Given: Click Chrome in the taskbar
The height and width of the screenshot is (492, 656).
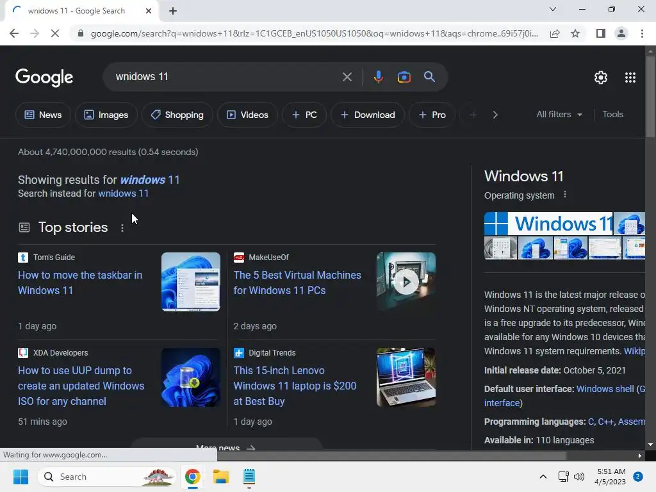Looking at the screenshot, I should (192, 477).
